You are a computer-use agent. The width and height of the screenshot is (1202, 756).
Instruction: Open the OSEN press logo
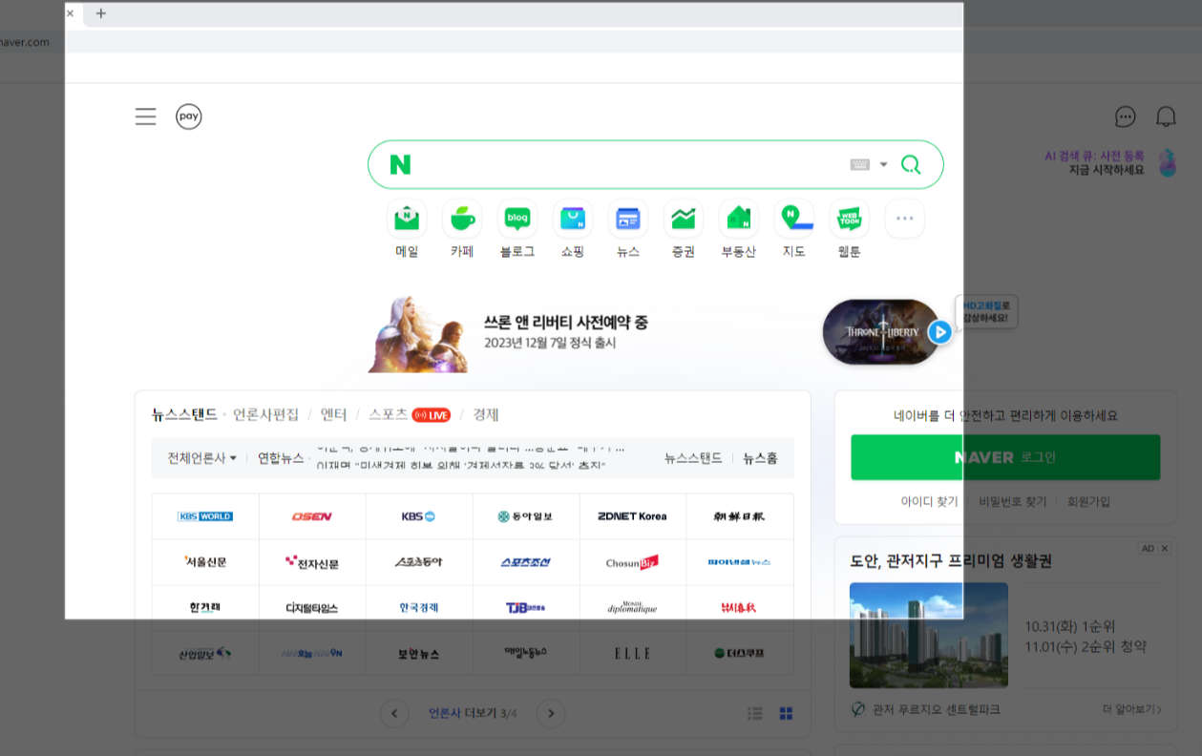[312, 516]
